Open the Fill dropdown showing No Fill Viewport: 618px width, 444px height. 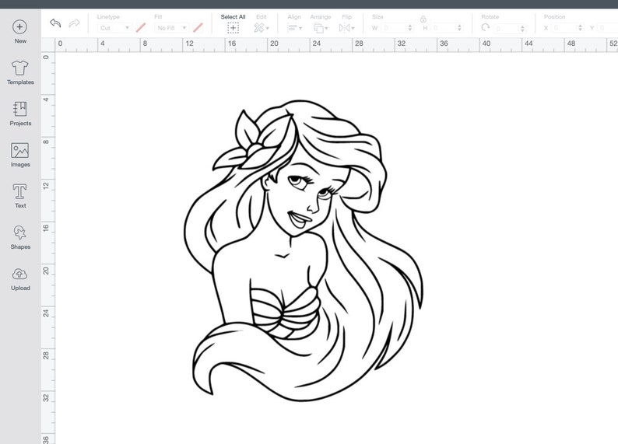tap(171, 28)
